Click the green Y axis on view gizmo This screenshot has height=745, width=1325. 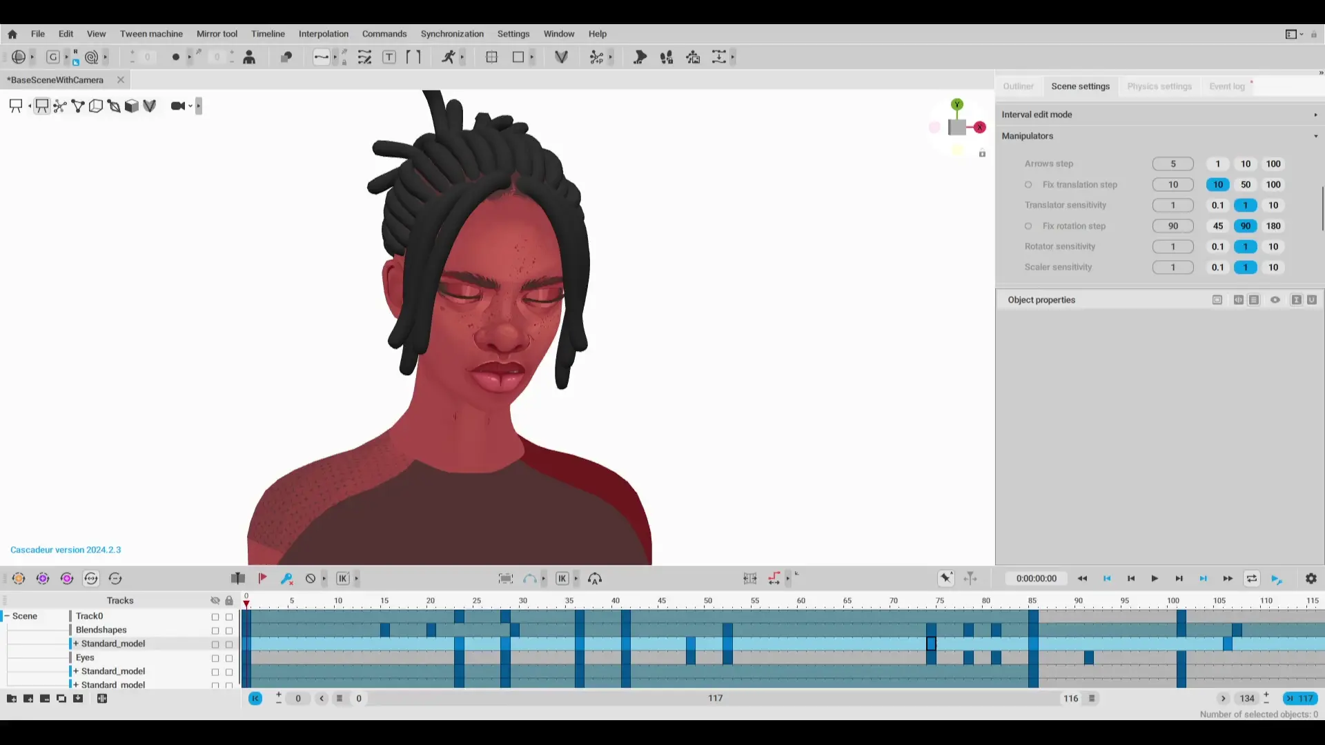click(957, 105)
